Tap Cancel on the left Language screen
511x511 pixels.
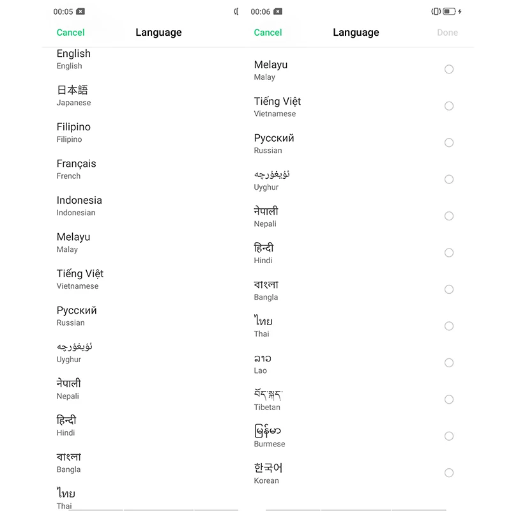click(70, 32)
